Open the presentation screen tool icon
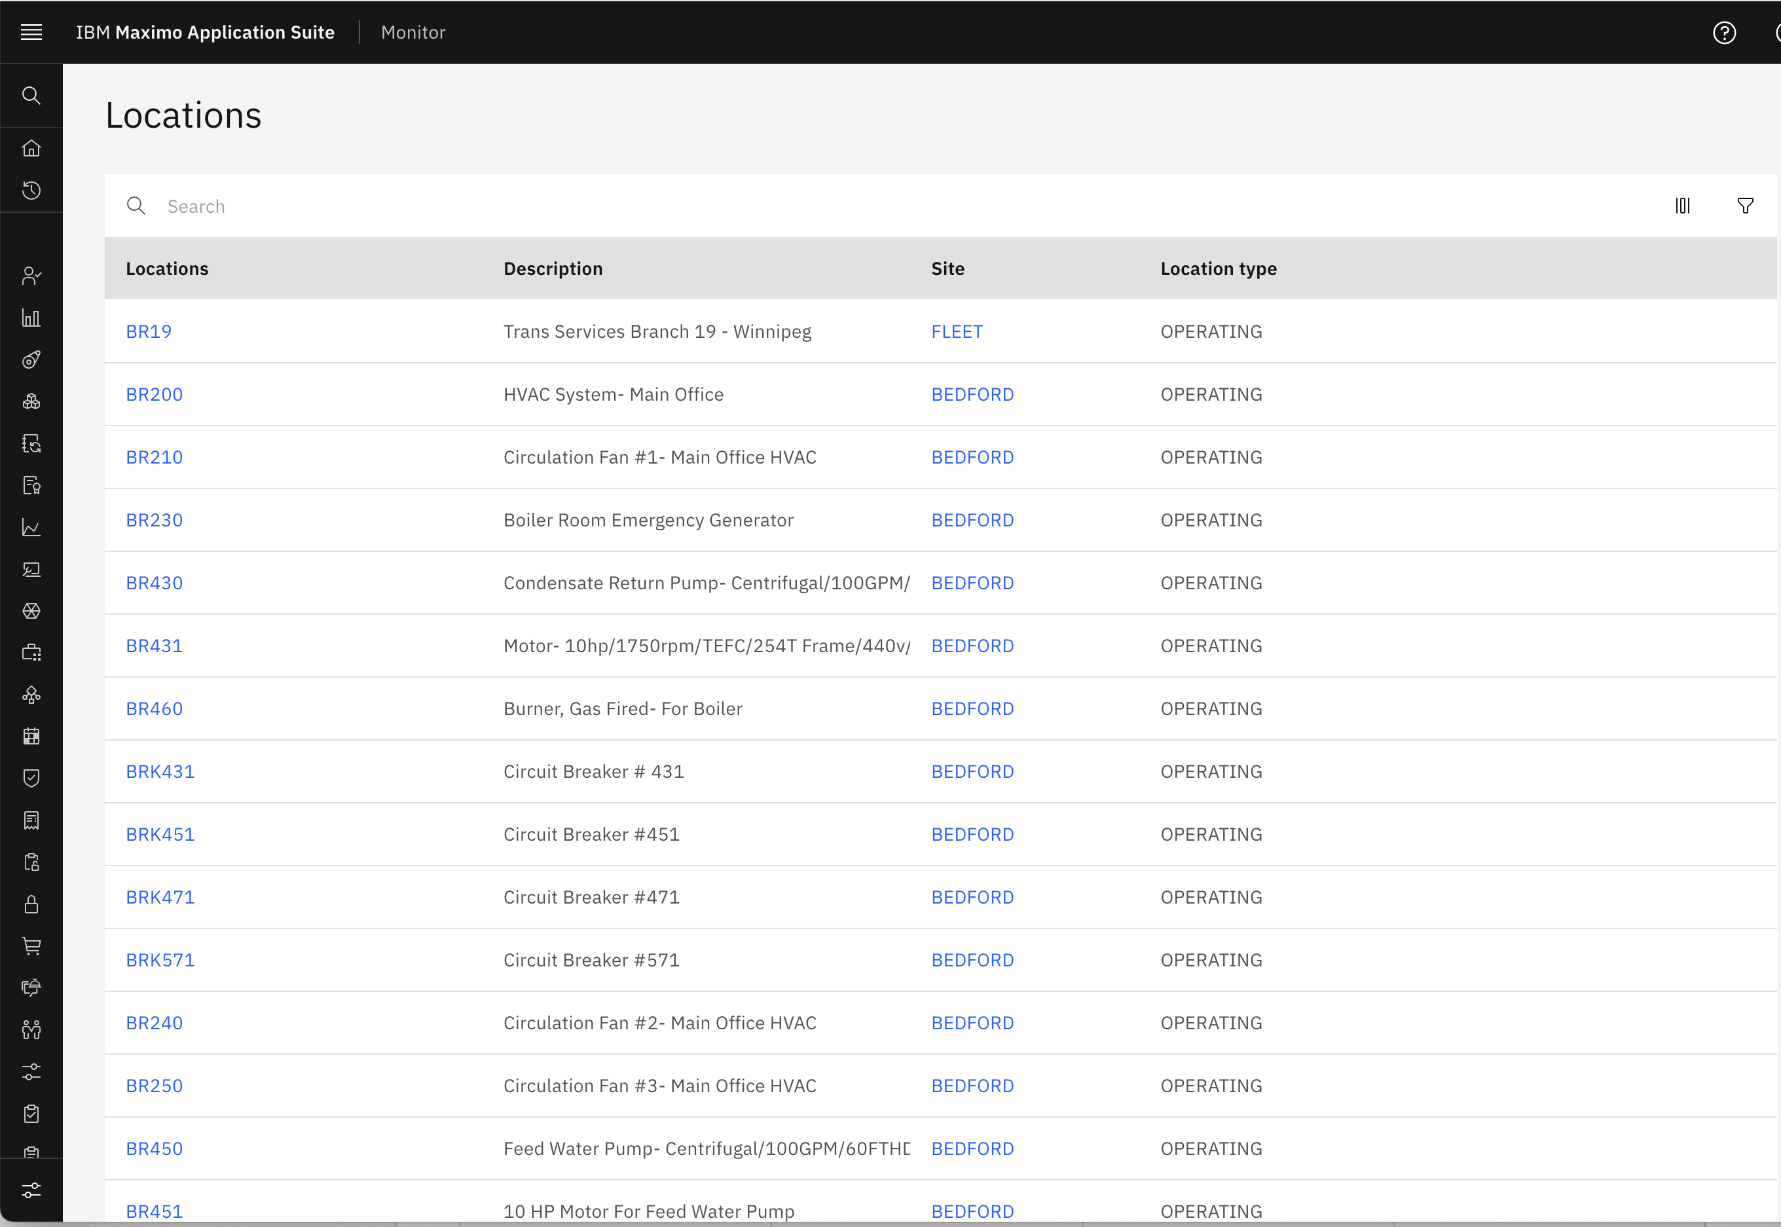The image size is (1781, 1227). pyautogui.click(x=31, y=569)
